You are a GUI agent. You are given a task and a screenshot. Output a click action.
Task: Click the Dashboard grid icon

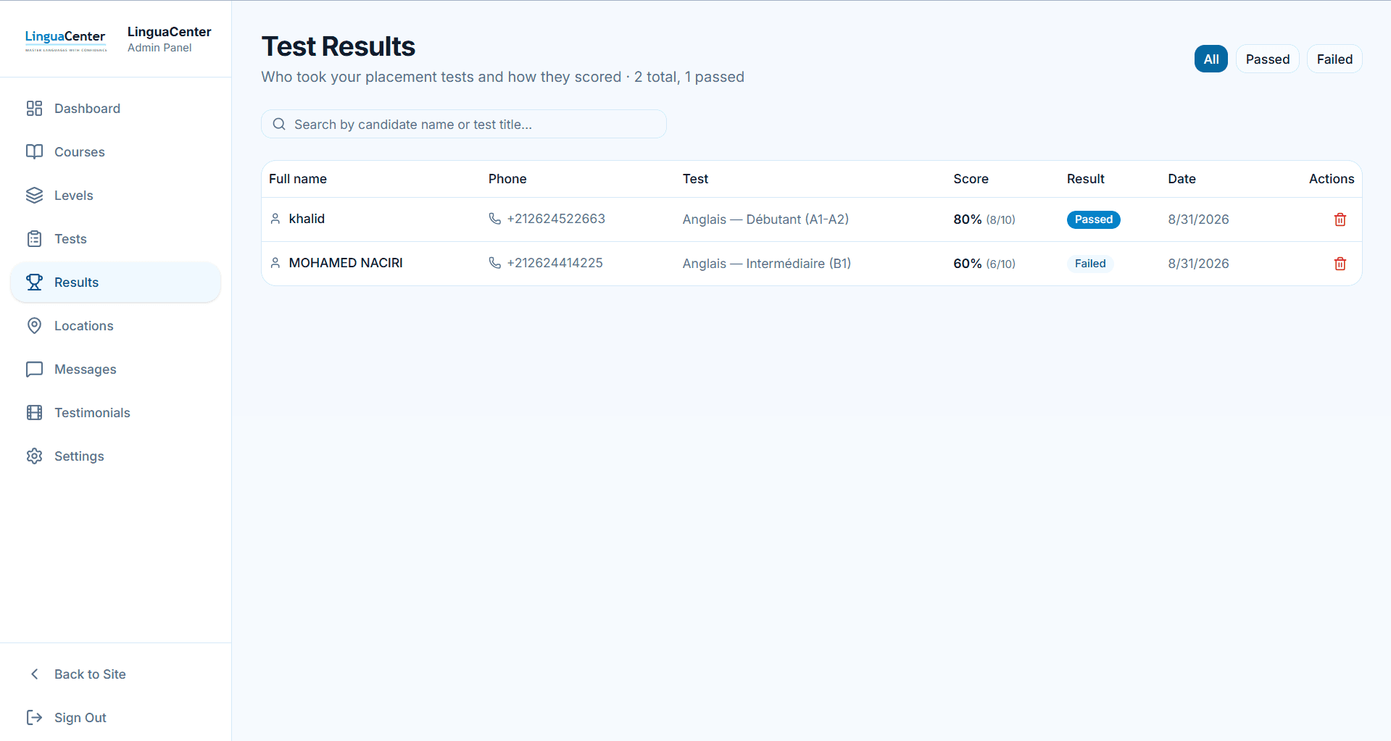click(x=34, y=109)
